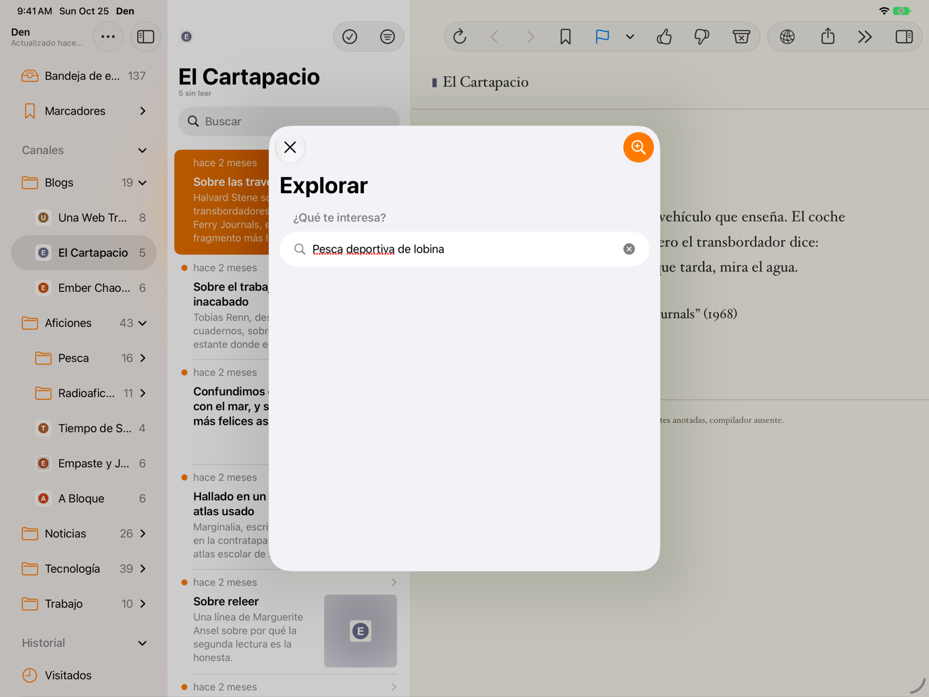
Task: Give the article a thumbs up
Action: pyautogui.click(x=664, y=36)
